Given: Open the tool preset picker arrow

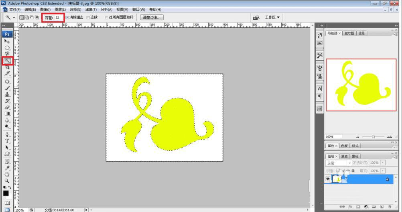Looking at the screenshot, I should 14,17.
